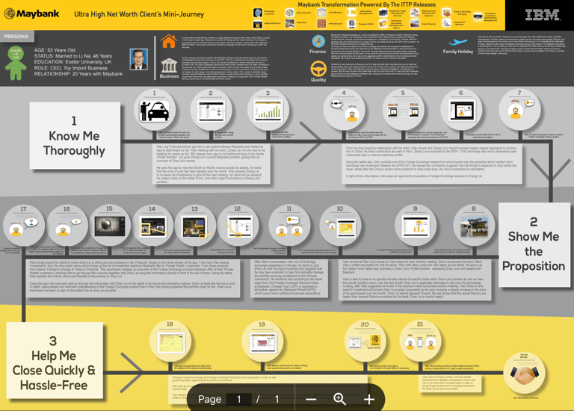This screenshot has width=574, height=411.
Task: Click the Maybank logo in header
Action: (x=31, y=14)
